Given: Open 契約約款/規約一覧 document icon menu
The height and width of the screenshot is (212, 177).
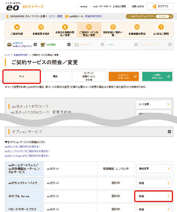Looking at the screenshot, I should point(113,30).
